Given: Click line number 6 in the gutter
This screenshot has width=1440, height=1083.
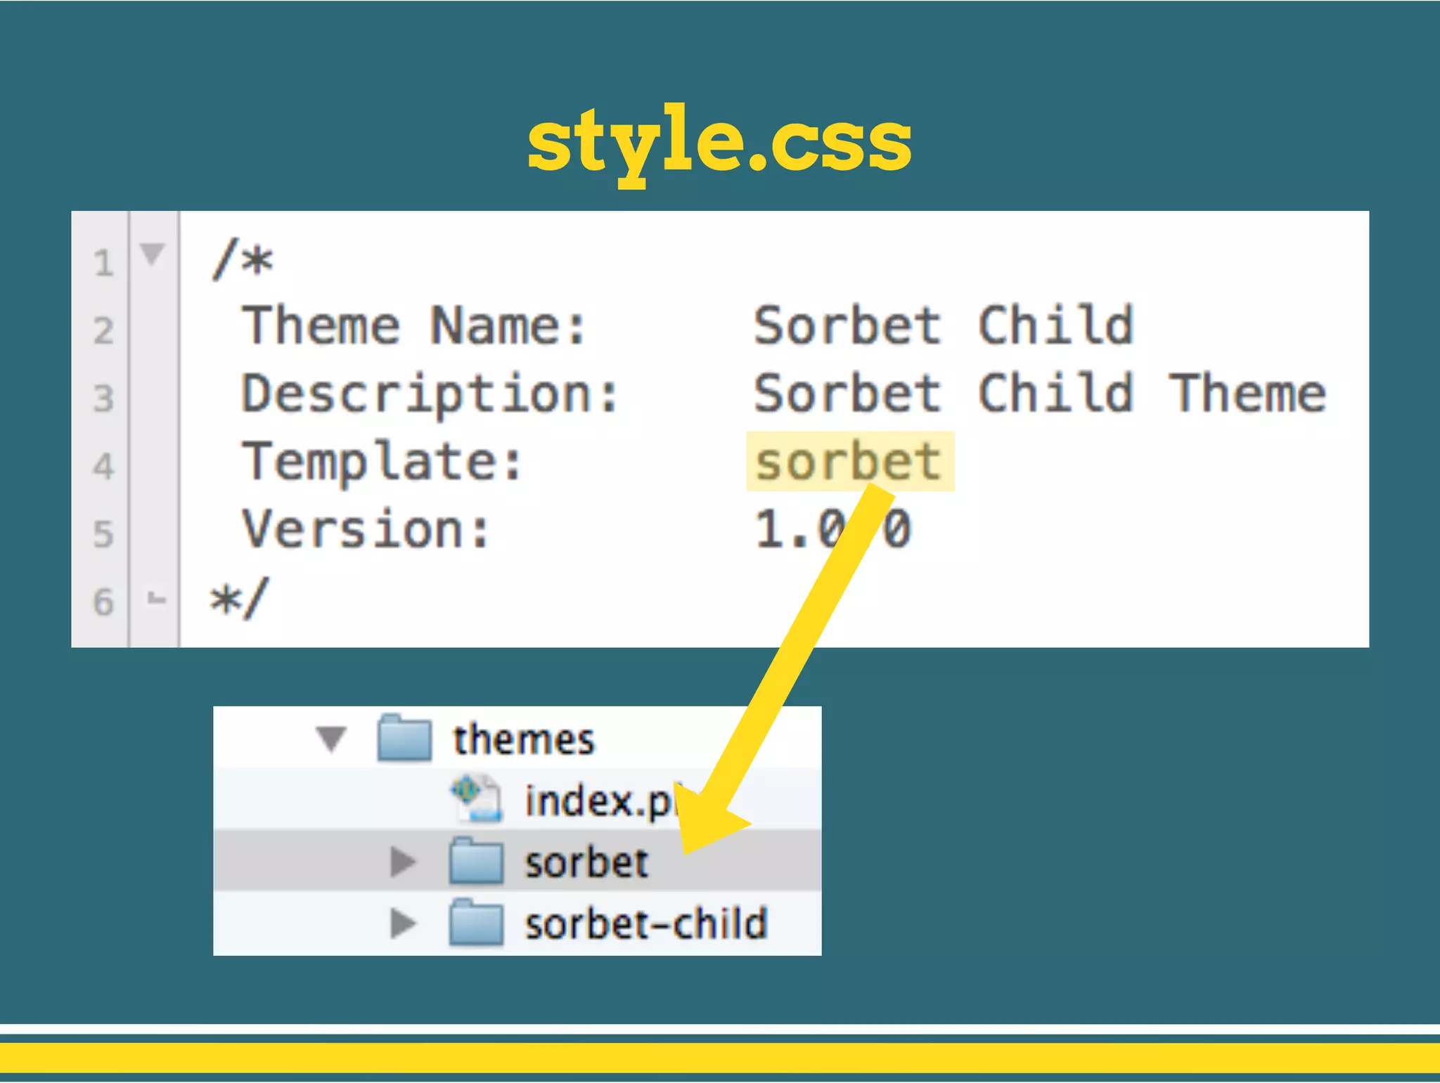Looking at the screenshot, I should [x=103, y=602].
